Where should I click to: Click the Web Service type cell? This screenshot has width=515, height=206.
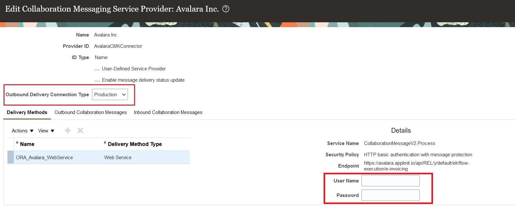118,158
